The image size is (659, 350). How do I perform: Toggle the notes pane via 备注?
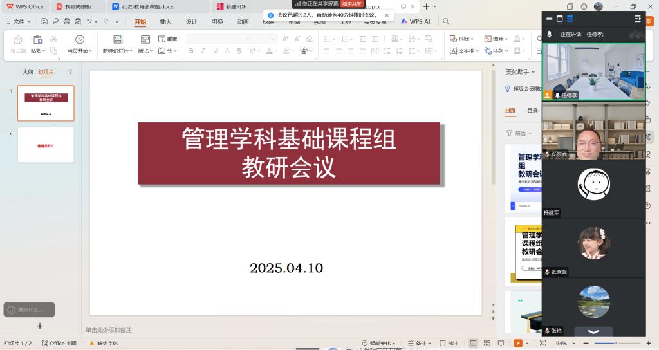422,344
